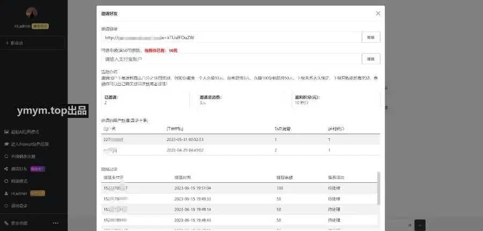Image resolution: width=483 pixels, height=231 pixels.
Task: Click the 100 amount cell in withdrawal records
Action: tap(280, 188)
